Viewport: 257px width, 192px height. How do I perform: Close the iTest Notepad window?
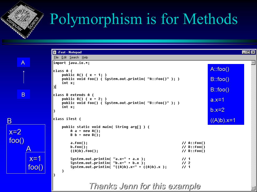point(253,52)
